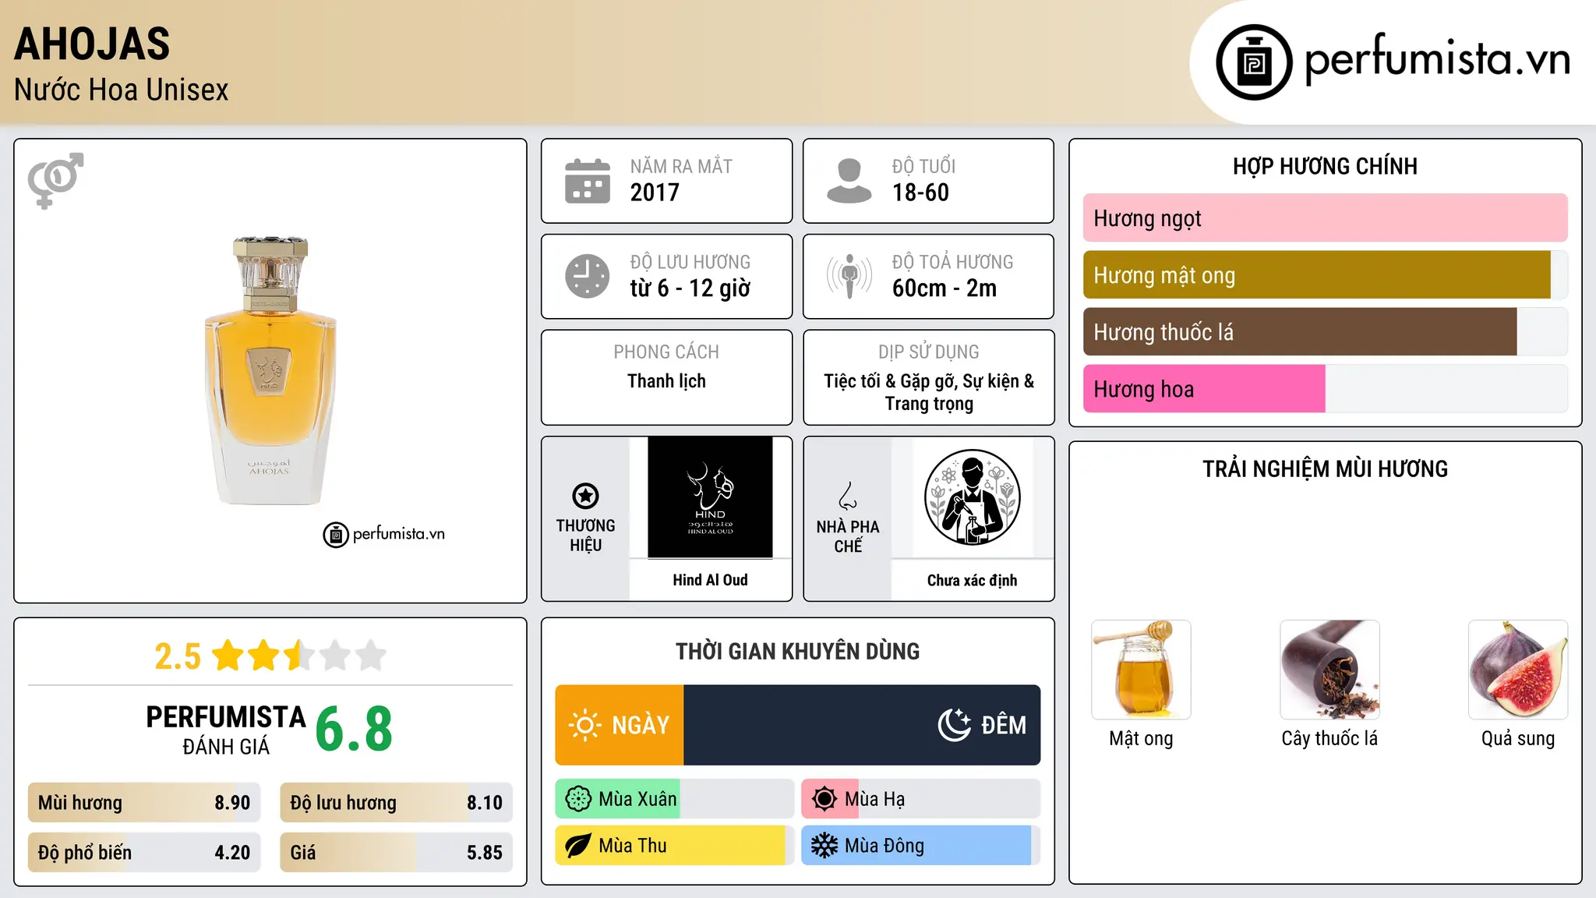Viewport: 1596px width, 898px height.
Task: Click the Mùi hương 8.90 rating row
Action: pos(144,803)
